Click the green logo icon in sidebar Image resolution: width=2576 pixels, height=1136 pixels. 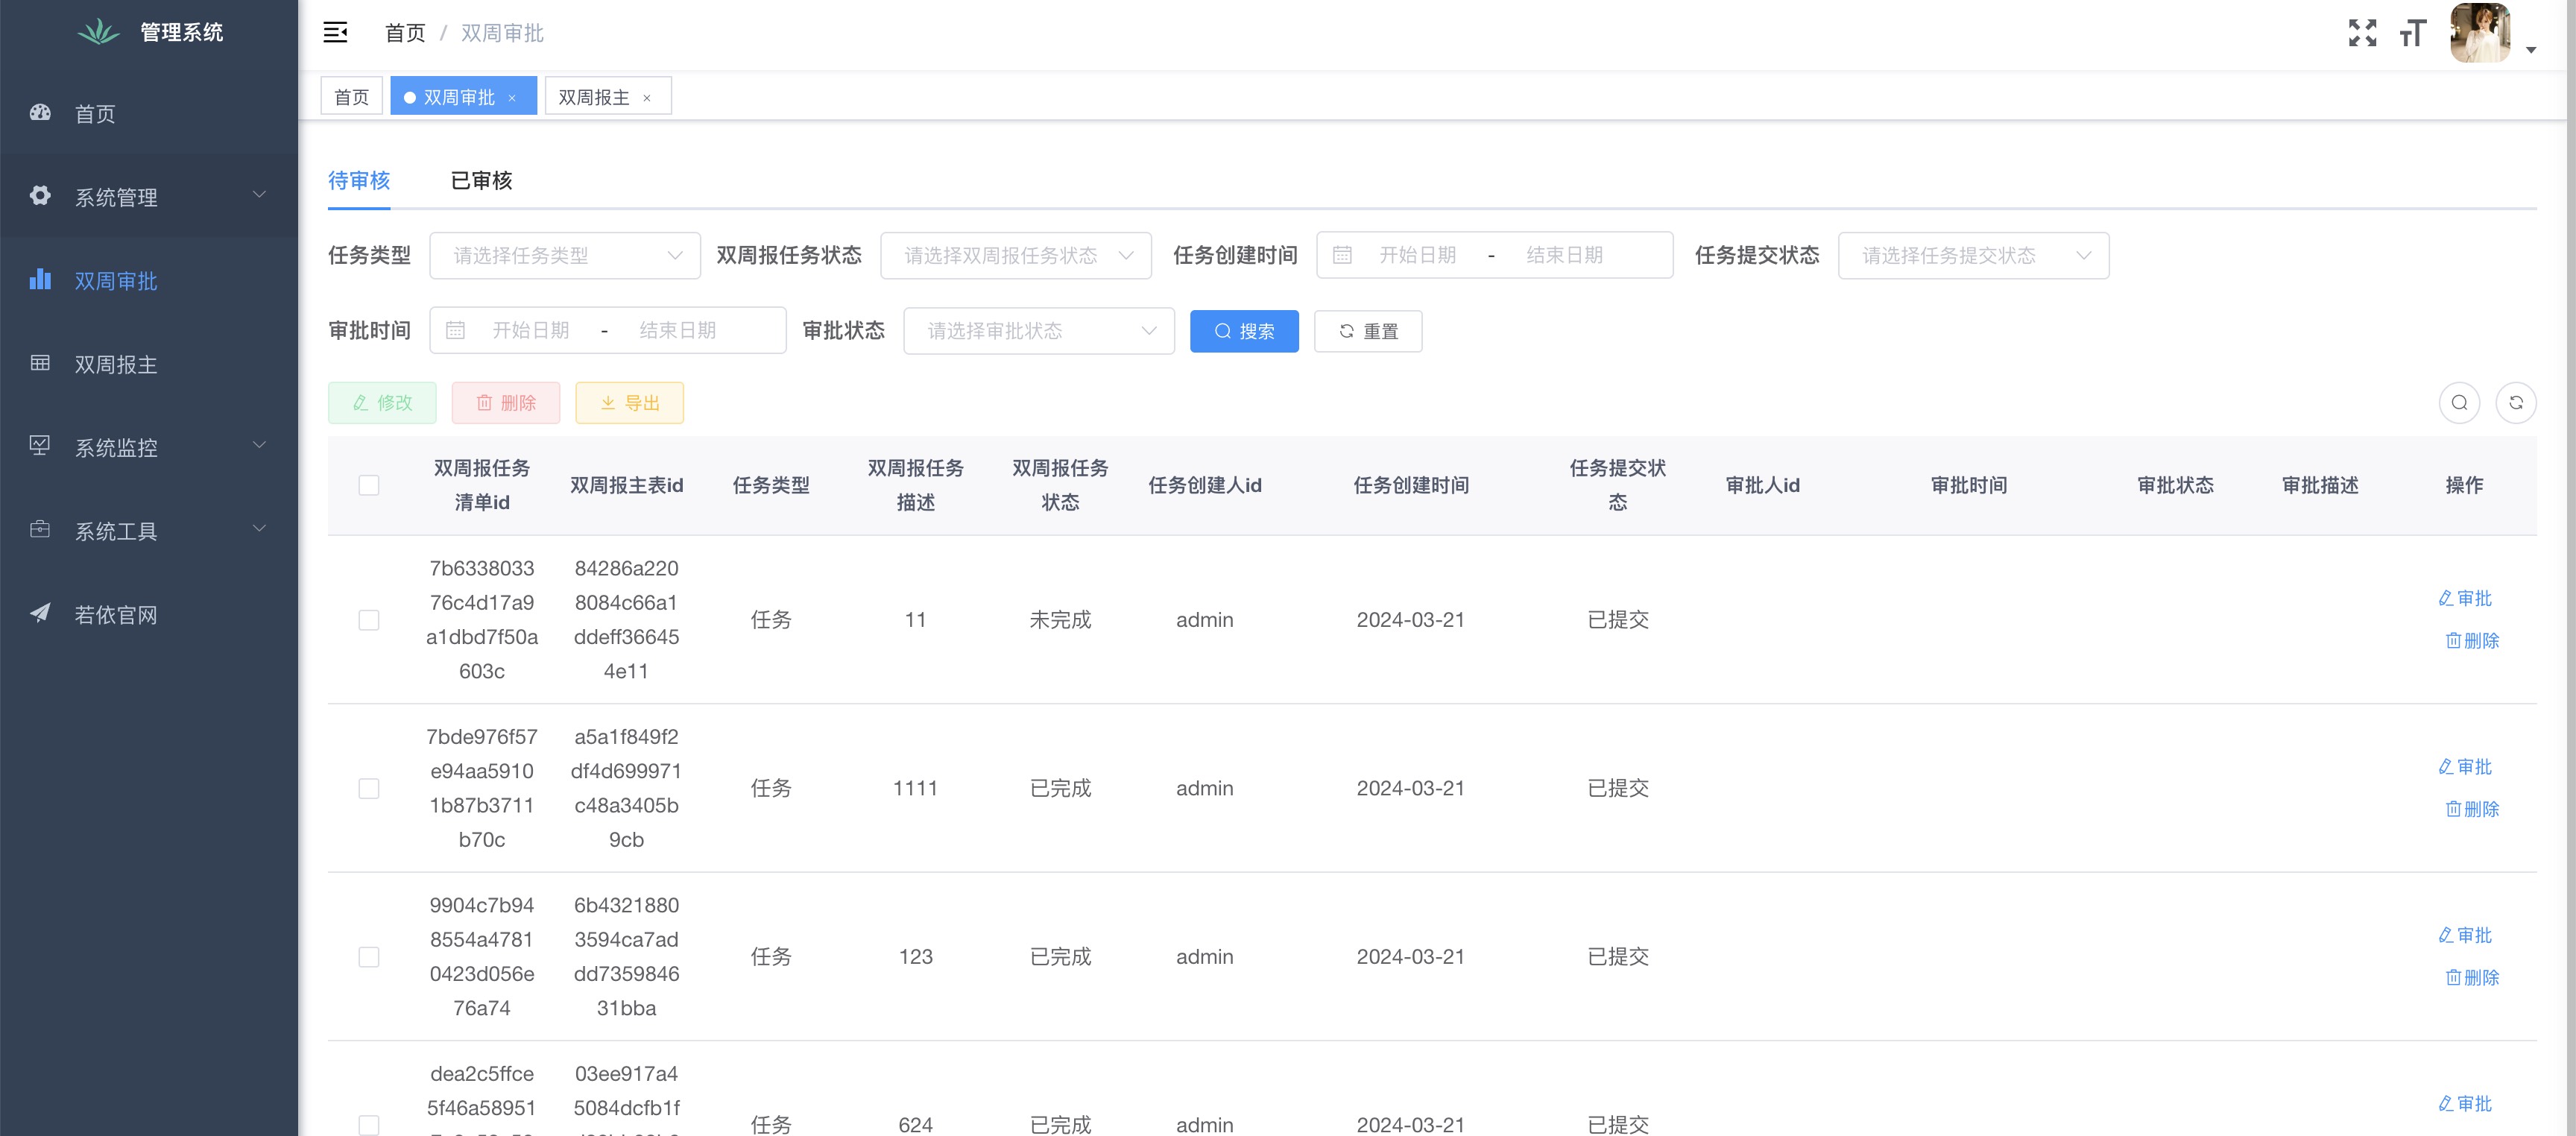pyautogui.click(x=98, y=32)
